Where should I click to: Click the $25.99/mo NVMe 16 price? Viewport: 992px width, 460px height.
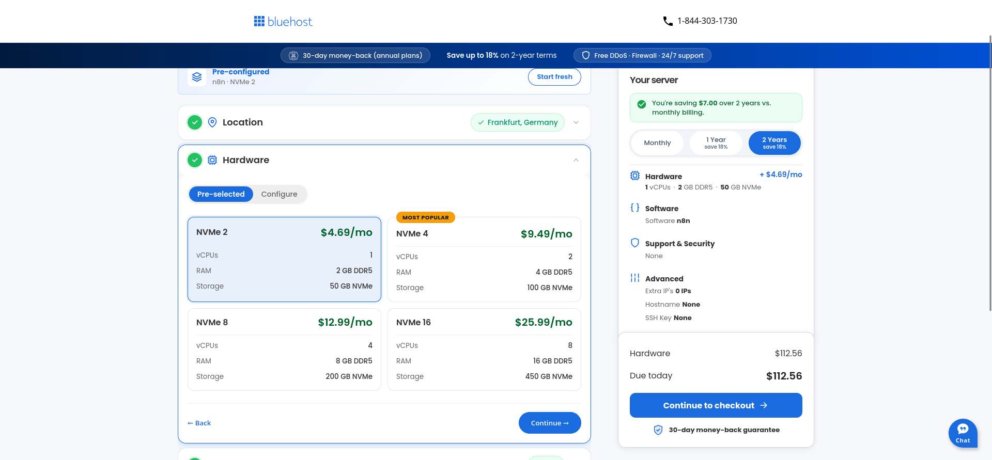544,322
